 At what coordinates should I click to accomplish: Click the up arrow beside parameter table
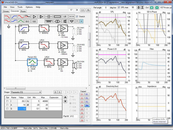click(x=65, y=97)
